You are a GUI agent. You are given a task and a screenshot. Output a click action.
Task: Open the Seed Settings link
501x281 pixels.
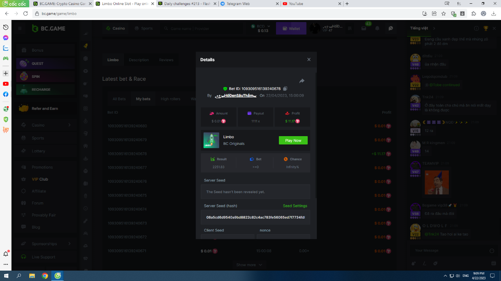pos(295,206)
